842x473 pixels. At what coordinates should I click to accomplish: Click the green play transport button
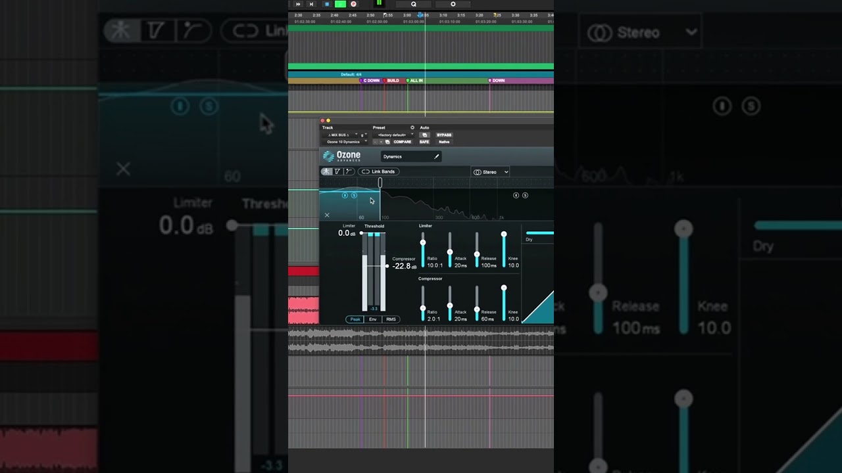(x=340, y=4)
